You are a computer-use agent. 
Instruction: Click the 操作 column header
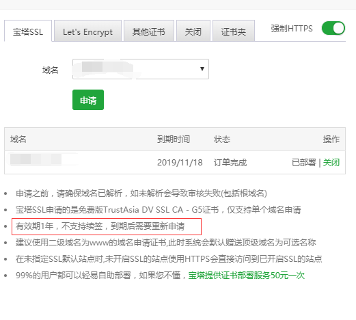point(331,139)
